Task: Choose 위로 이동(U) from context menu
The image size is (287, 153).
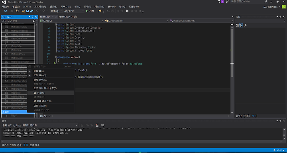Action: pyautogui.click(x=51, y=106)
